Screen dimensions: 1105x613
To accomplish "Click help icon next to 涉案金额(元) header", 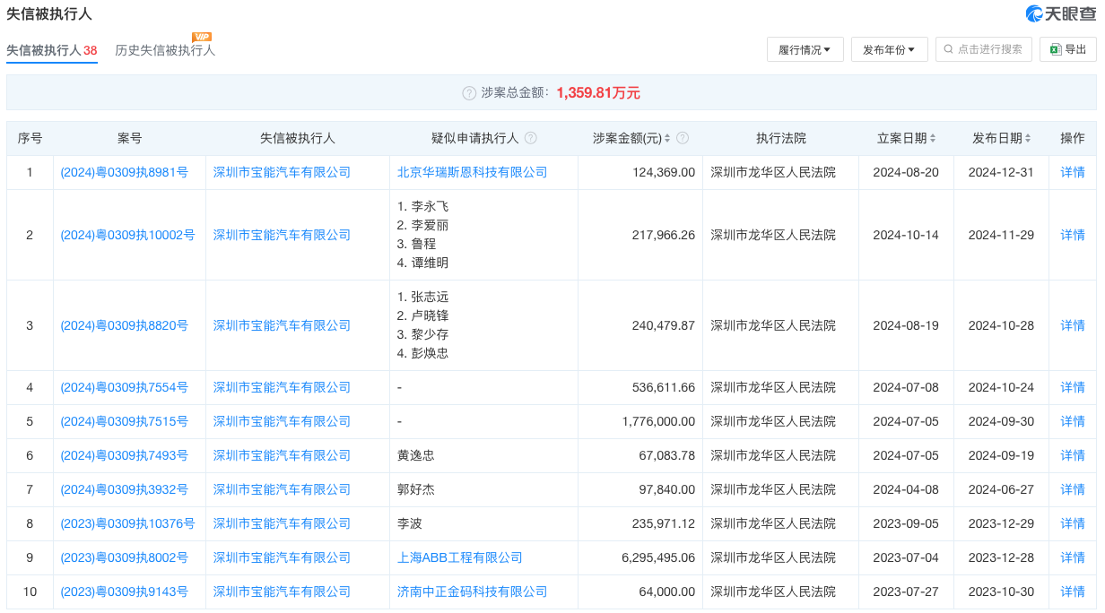I will 683,138.
